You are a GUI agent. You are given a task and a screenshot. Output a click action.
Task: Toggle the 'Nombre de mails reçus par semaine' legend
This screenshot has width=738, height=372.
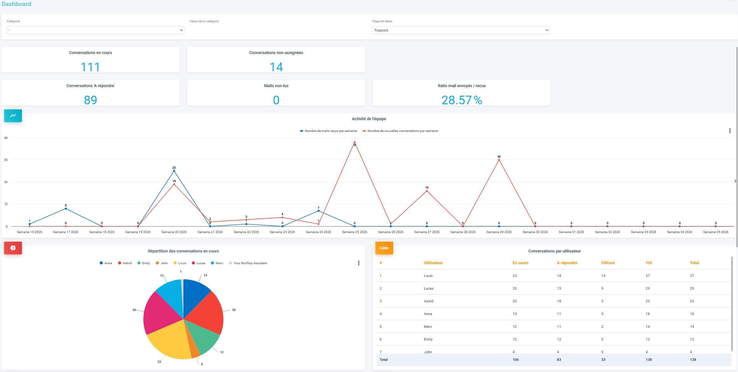328,131
